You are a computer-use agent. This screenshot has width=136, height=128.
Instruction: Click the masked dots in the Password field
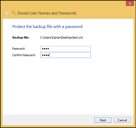pyautogui.click(x=45, y=49)
